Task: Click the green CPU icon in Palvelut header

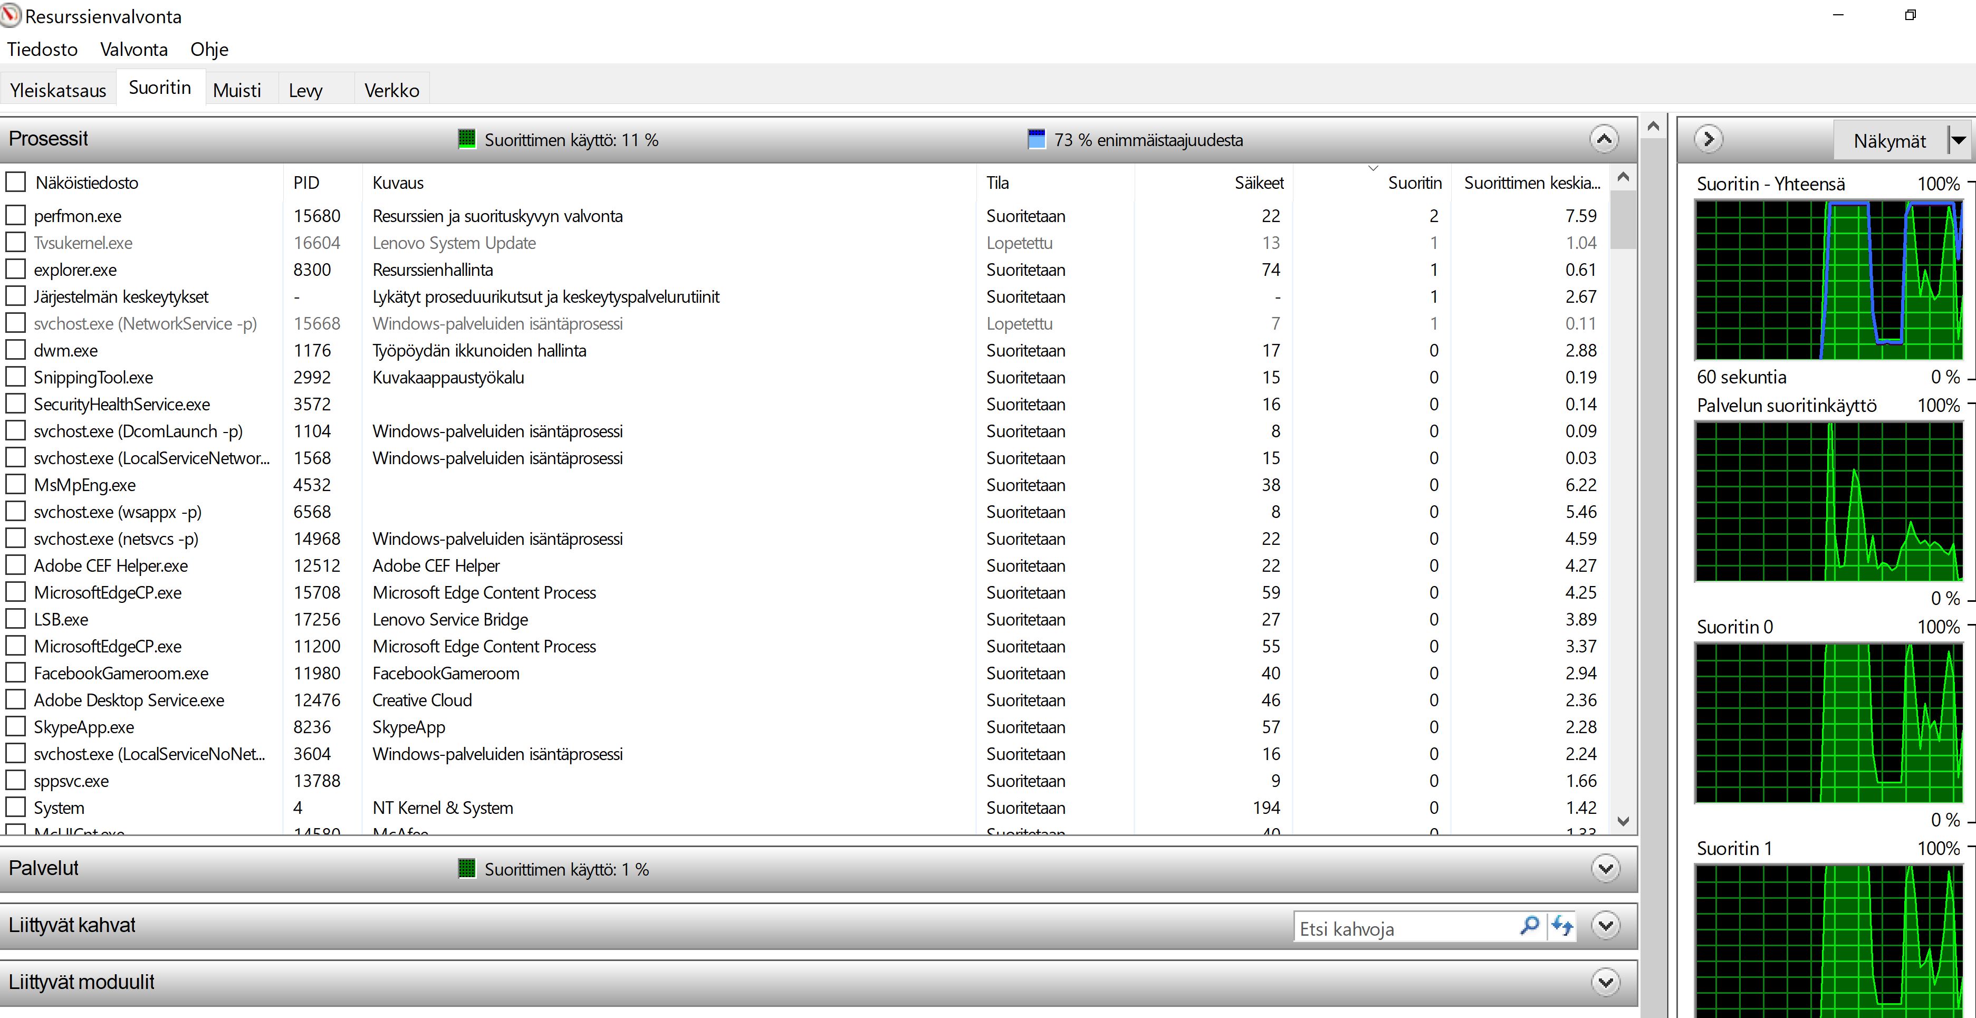Action: click(466, 868)
